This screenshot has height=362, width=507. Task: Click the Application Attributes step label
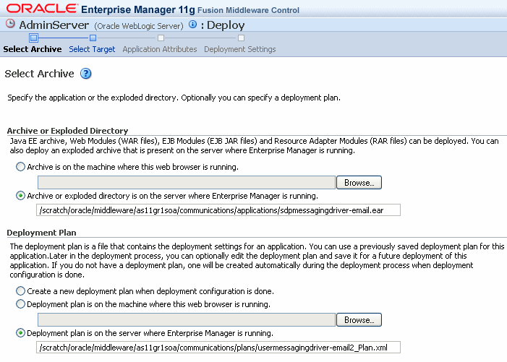[x=160, y=49]
